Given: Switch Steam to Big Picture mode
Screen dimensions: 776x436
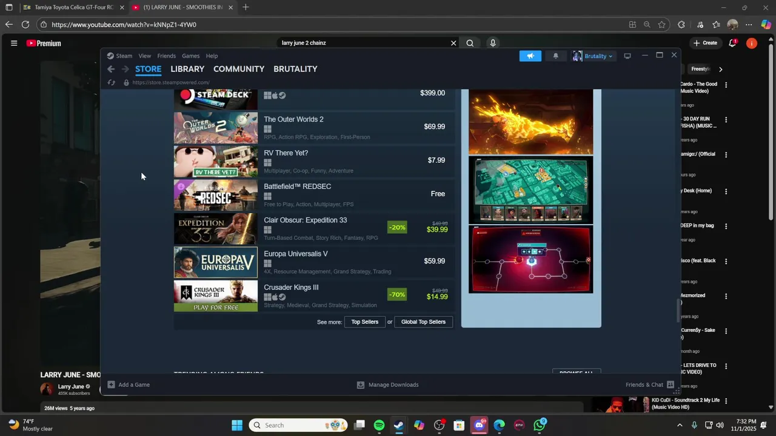Looking at the screenshot, I should (x=627, y=56).
